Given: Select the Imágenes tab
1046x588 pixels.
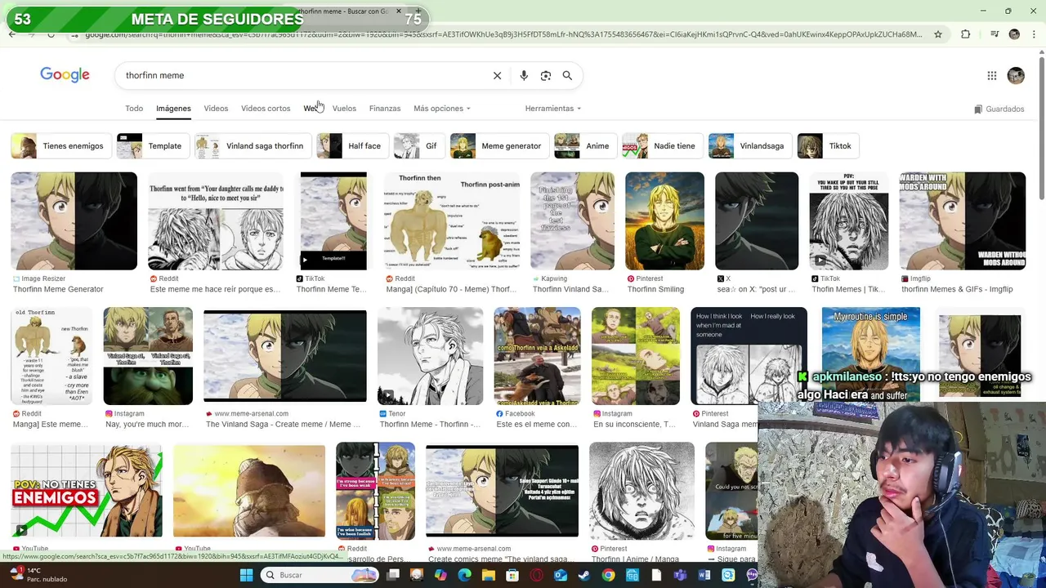Looking at the screenshot, I should (173, 109).
